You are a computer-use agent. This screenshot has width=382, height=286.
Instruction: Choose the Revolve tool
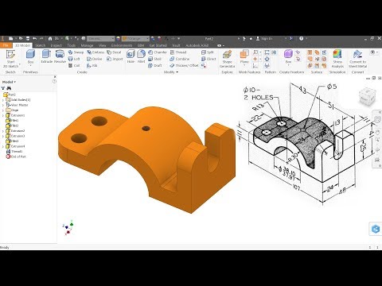[x=60, y=56]
